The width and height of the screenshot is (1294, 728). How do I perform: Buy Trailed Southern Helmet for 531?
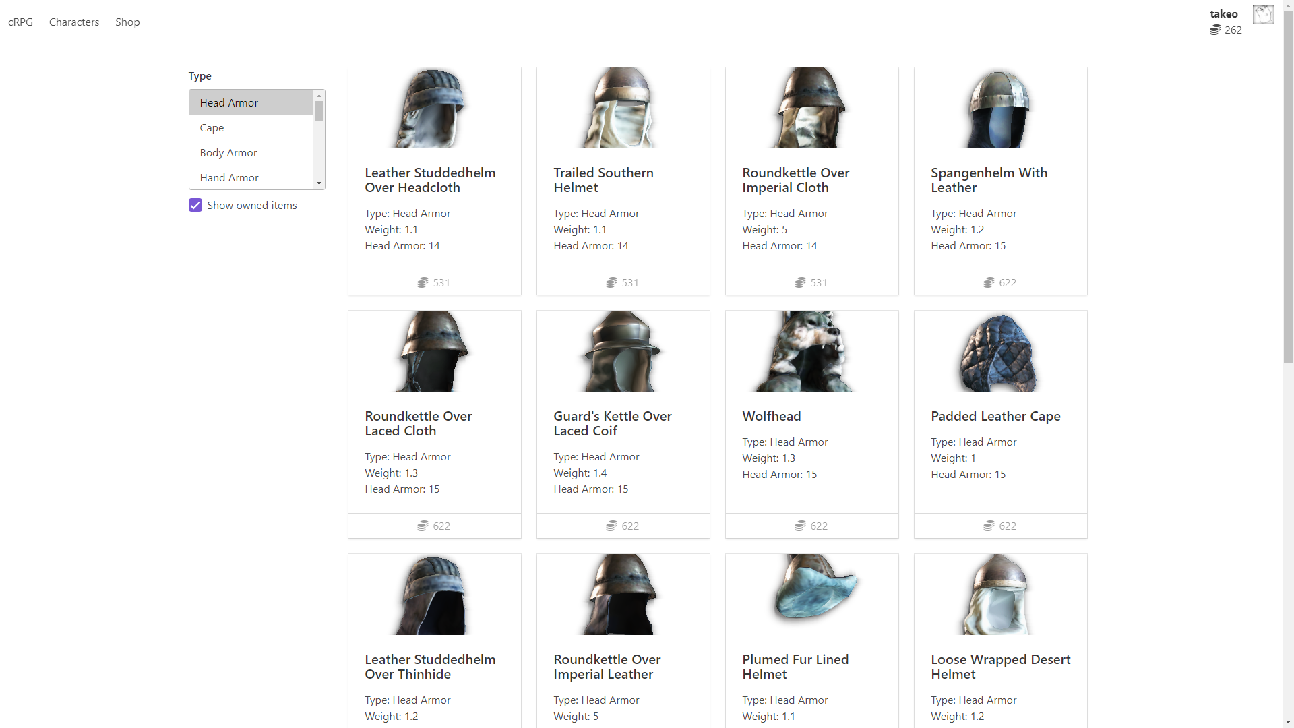point(623,282)
